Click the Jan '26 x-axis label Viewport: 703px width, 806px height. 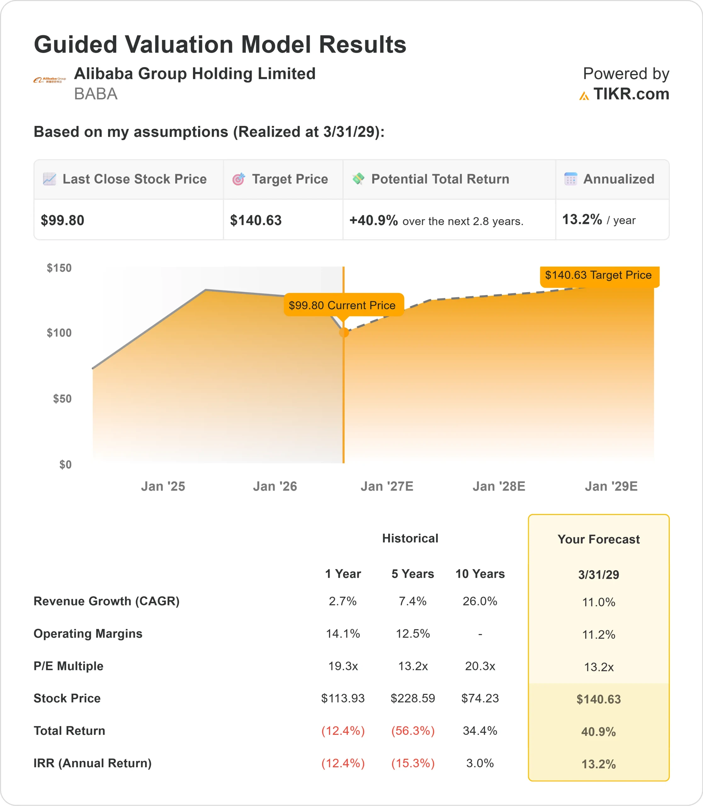(x=275, y=486)
